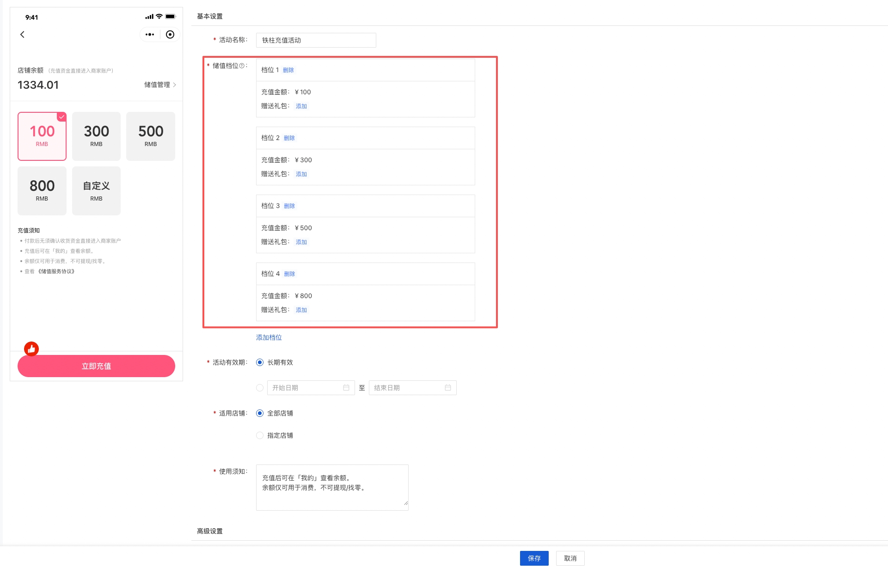
Task: Click the 活动名称 input field
Action: pyautogui.click(x=316, y=40)
